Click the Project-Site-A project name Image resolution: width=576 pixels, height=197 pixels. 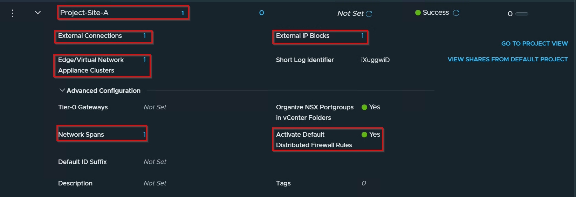tap(84, 13)
